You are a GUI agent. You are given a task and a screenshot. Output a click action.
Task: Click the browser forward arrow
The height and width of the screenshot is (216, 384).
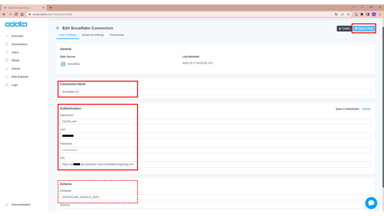[x=10, y=14]
